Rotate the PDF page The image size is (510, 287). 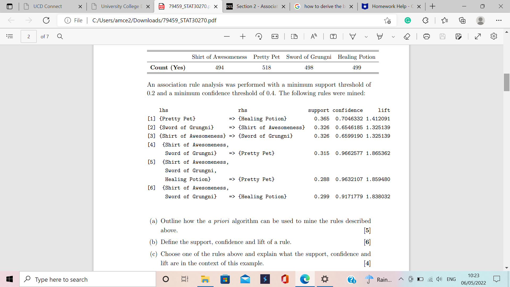coord(259,36)
